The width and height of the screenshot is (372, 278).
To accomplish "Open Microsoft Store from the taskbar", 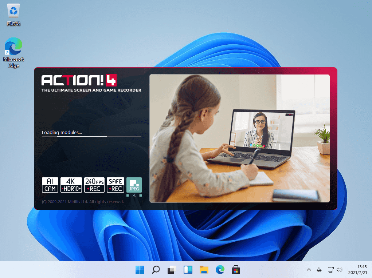I will [x=236, y=270].
